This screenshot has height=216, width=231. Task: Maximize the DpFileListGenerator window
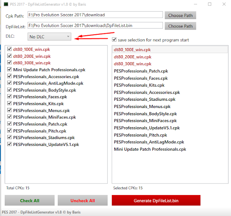click(209, 4)
